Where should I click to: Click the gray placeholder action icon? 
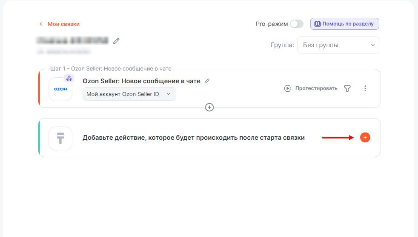(x=60, y=138)
